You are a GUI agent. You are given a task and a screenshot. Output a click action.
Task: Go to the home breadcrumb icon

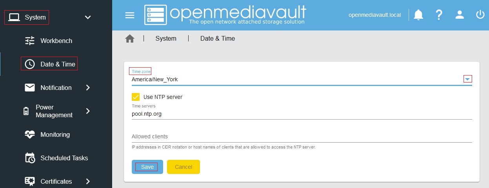pos(130,38)
